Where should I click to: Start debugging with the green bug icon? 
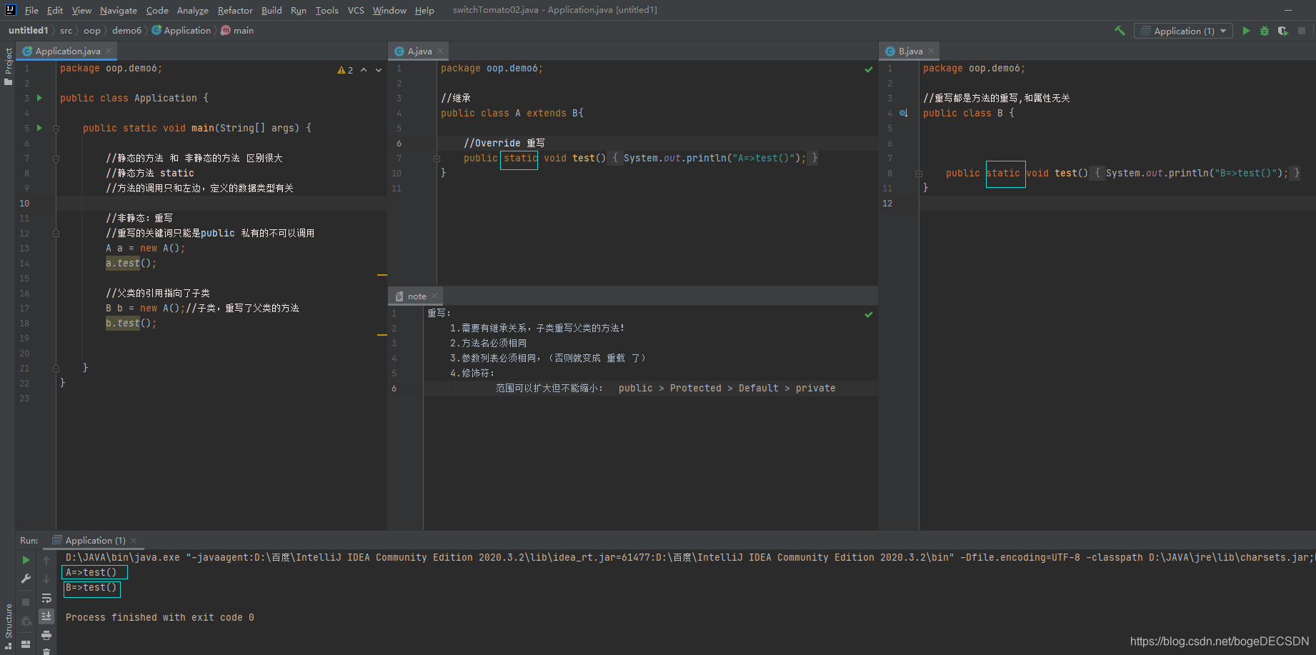[1265, 31]
